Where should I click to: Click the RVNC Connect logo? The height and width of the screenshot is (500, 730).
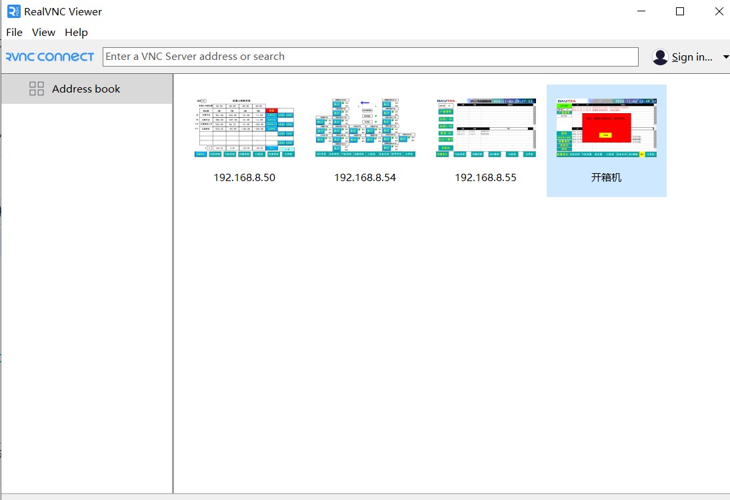tap(50, 57)
